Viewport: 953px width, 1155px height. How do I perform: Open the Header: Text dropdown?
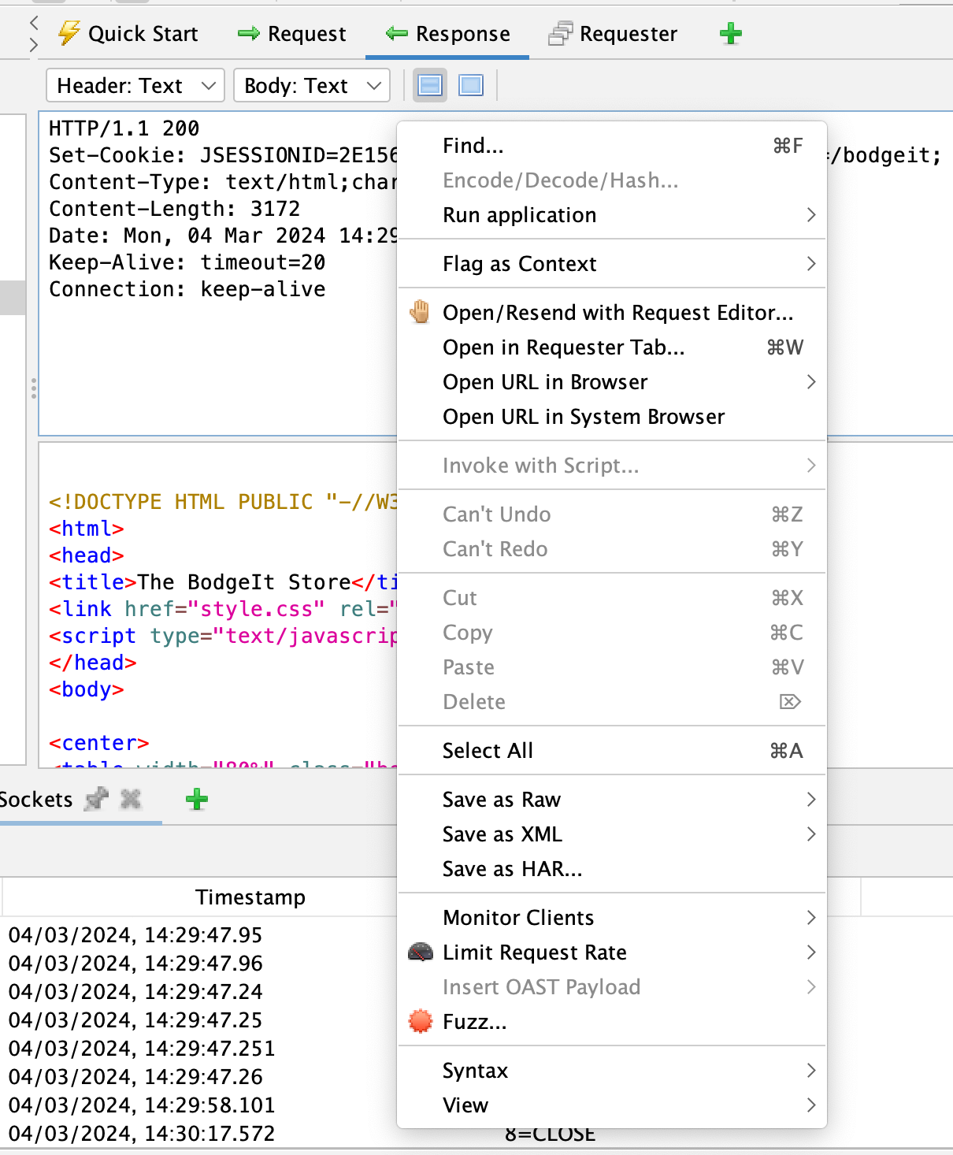[134, 85]
